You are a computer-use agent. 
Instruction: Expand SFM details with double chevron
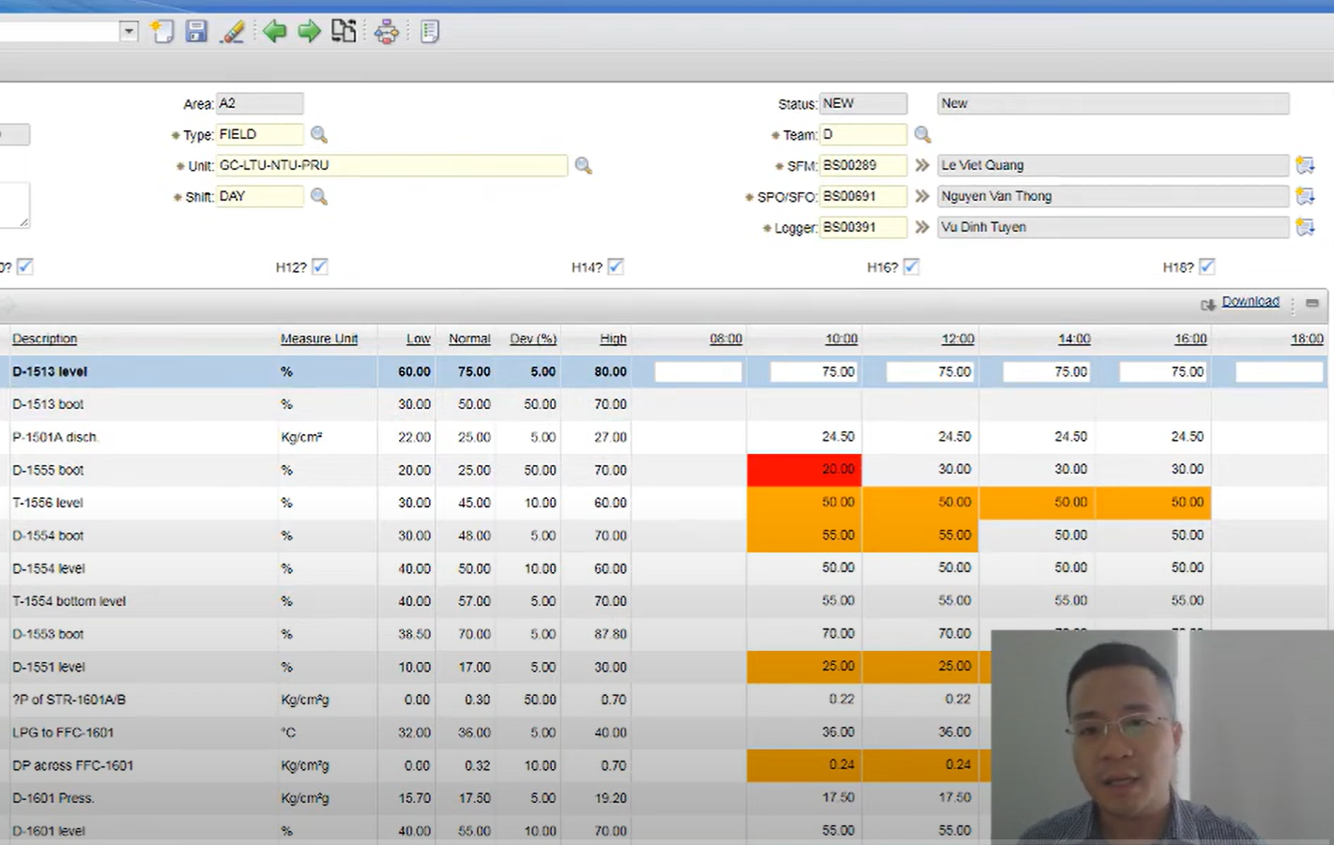click(x=922, y=165)
